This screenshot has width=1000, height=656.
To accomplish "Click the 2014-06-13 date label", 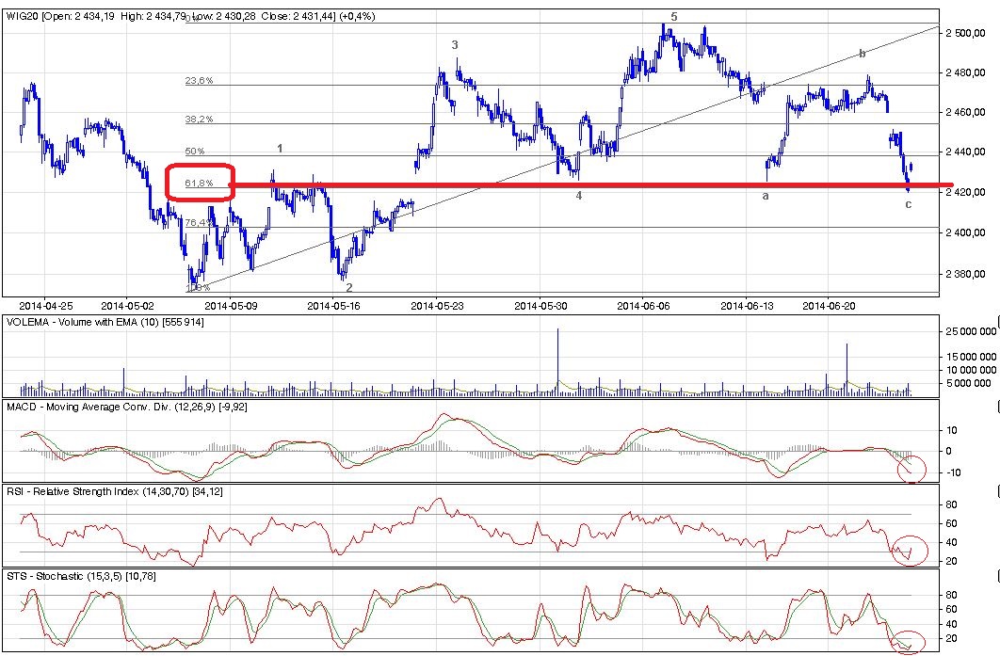I will (747, 306).
